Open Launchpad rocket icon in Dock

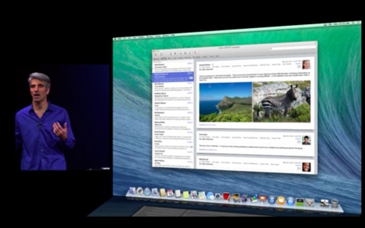pyautogui.click(x=140, y=191)
